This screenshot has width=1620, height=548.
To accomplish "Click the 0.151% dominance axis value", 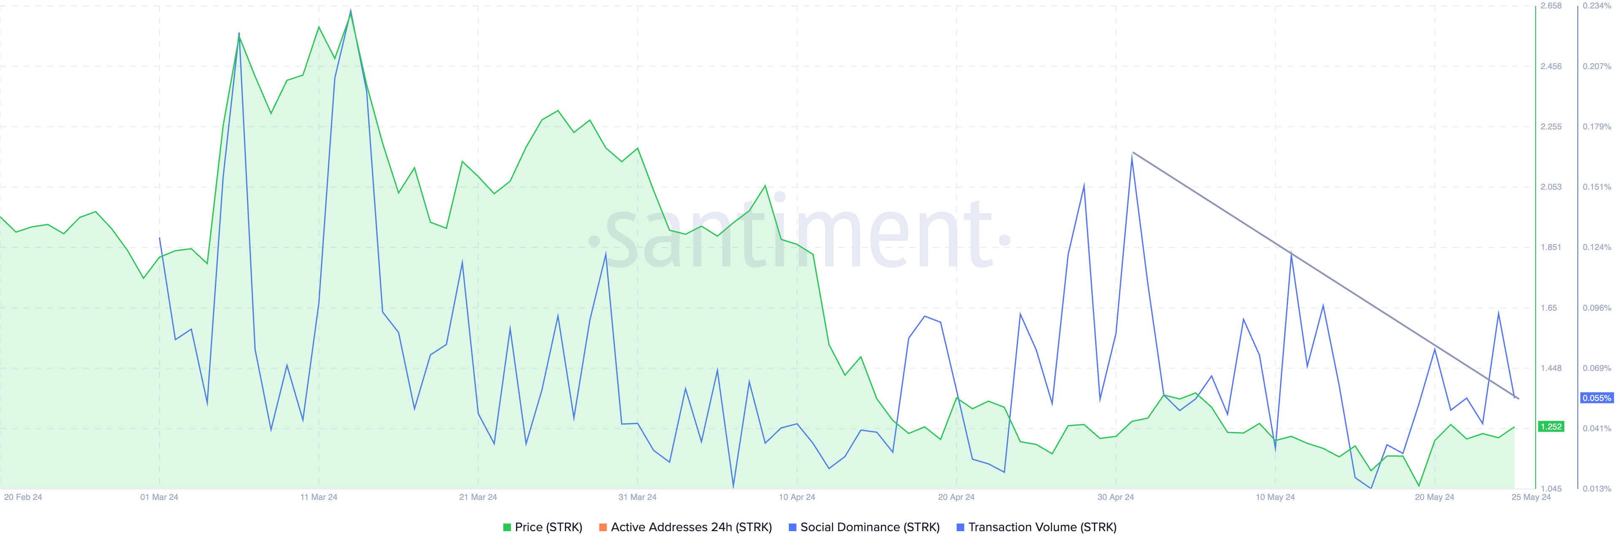I will pos(1597,187).
